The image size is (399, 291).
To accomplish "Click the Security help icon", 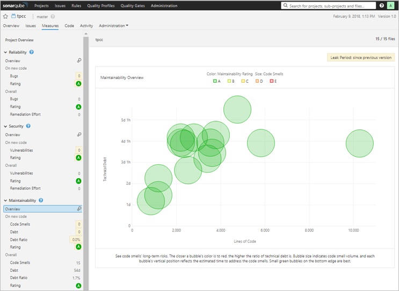I will click(28, 126).
